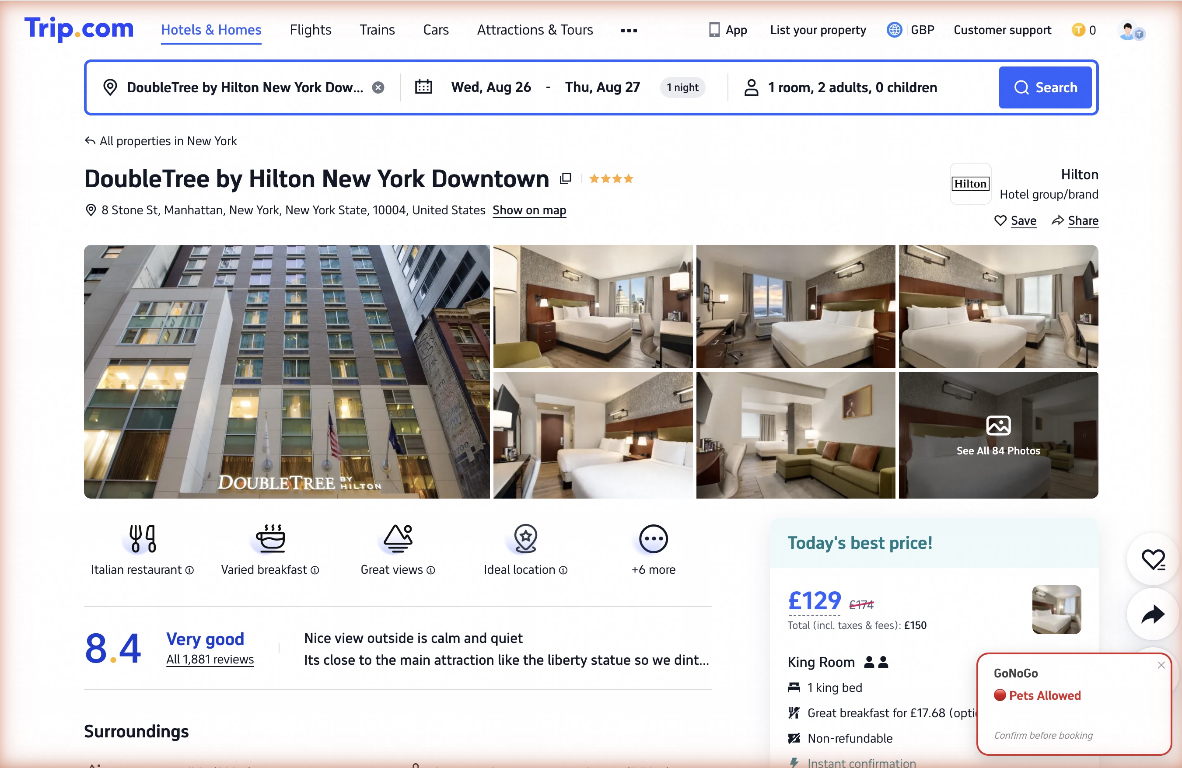
Task: Click the Save text link
Action: 1024,220
